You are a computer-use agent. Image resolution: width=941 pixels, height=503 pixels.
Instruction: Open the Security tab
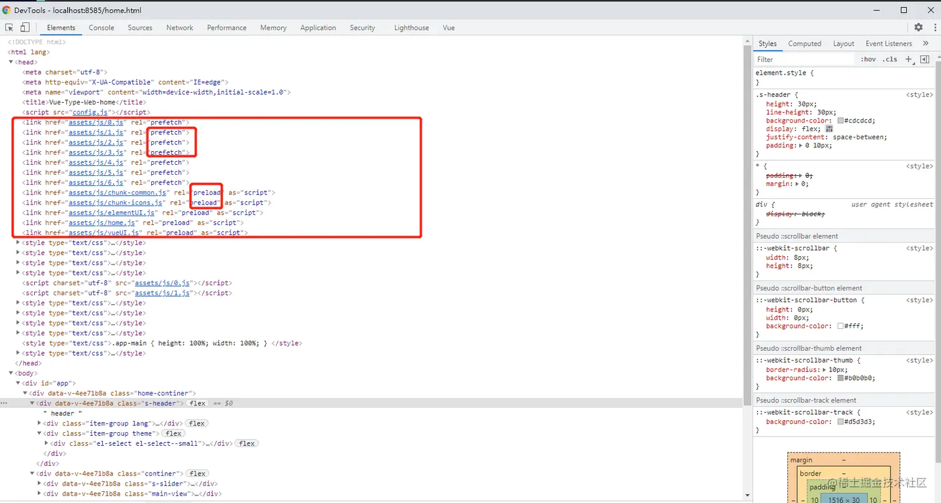pos(362,27)
